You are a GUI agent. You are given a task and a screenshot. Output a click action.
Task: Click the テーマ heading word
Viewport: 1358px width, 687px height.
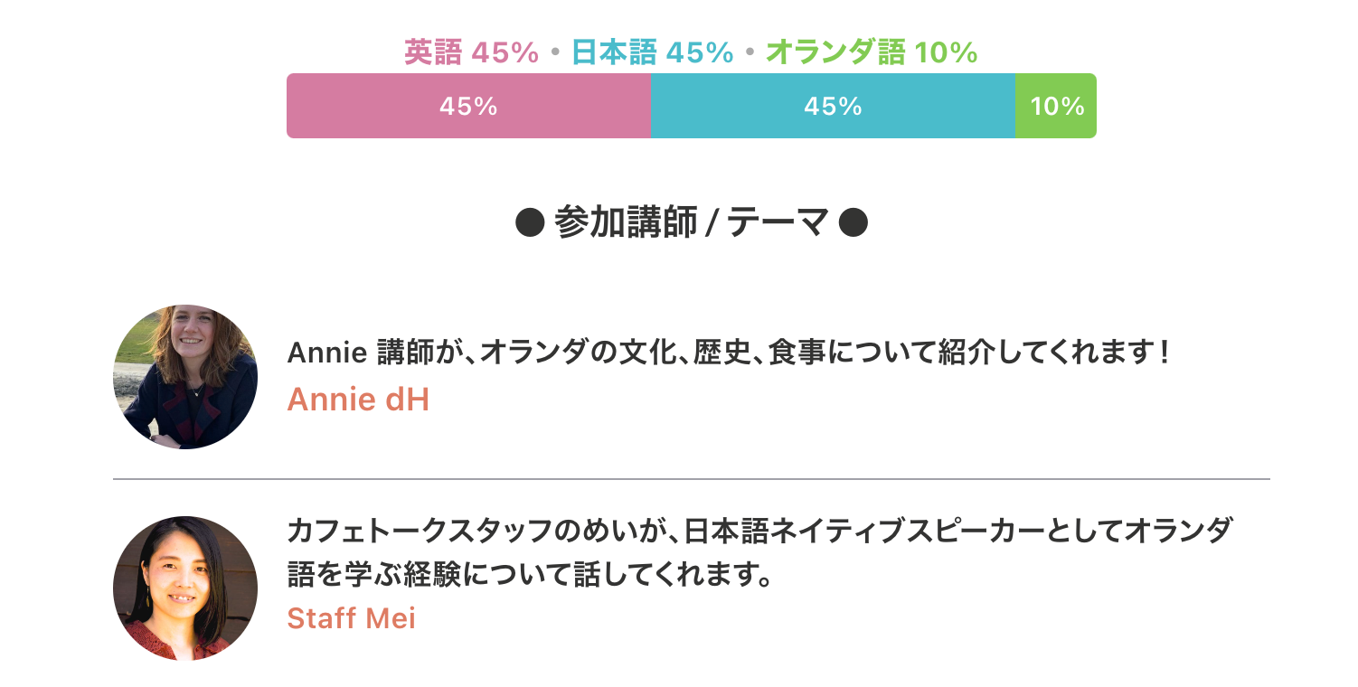[778, 222]
